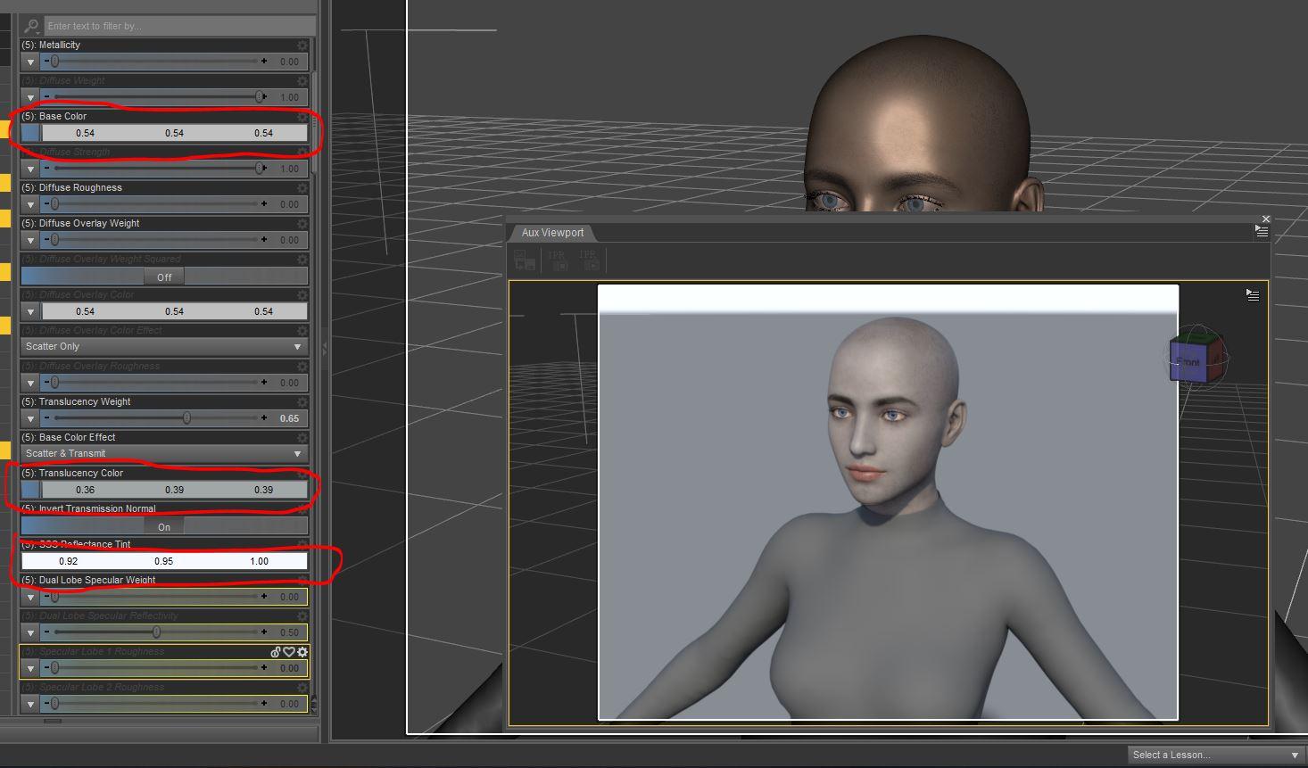Toggle Diffuse Overlay Weight Squared Off switch

coord(164,277)
